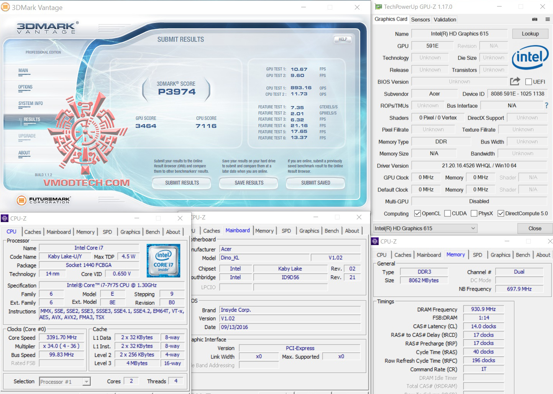The width and height of the screenshot is (553, 394).
Task: Click the Driver Version field in GPU-Z
Action: pyautogui.click(x=479, y=165)
